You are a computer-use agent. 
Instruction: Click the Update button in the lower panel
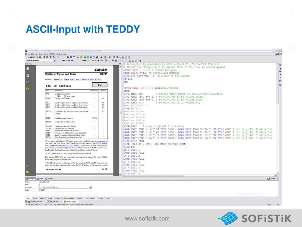pos(271,179)
